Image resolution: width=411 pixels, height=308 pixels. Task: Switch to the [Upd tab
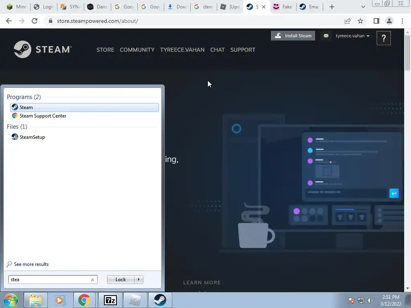click(x=230, y=7)
